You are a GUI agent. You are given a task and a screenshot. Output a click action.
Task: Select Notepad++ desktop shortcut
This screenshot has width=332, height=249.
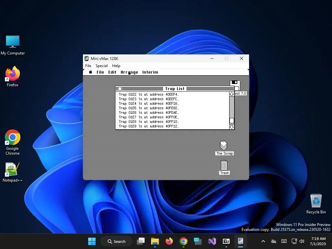click(13, 172)
